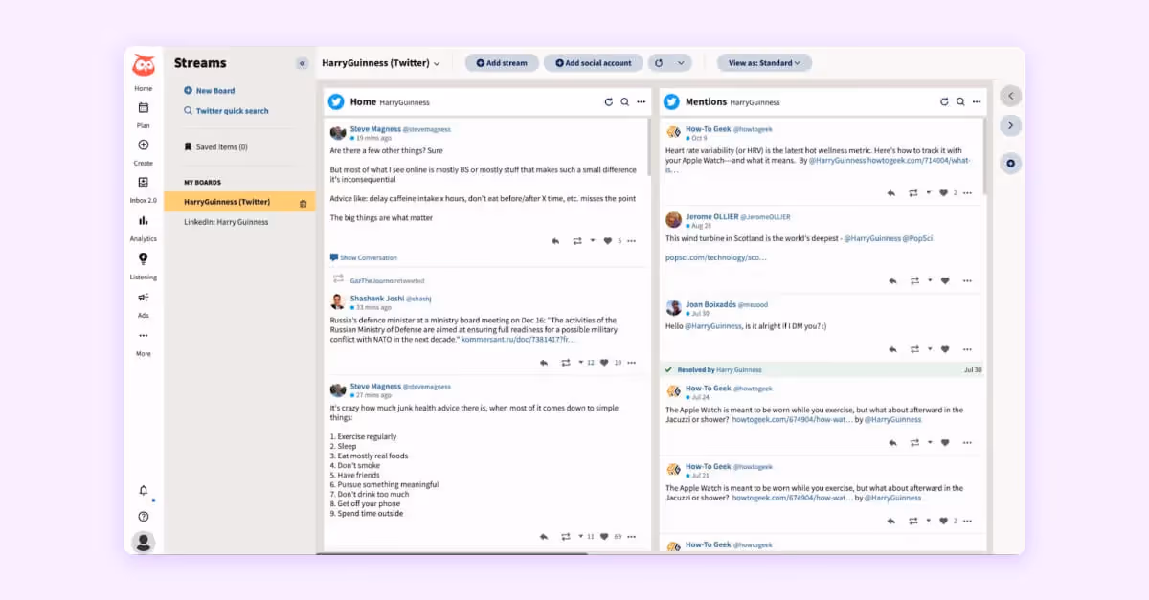The height and width of the screenshot is (600, 1149).
Task: Click the @PopSci mention link
Action: tap(917, 238)
